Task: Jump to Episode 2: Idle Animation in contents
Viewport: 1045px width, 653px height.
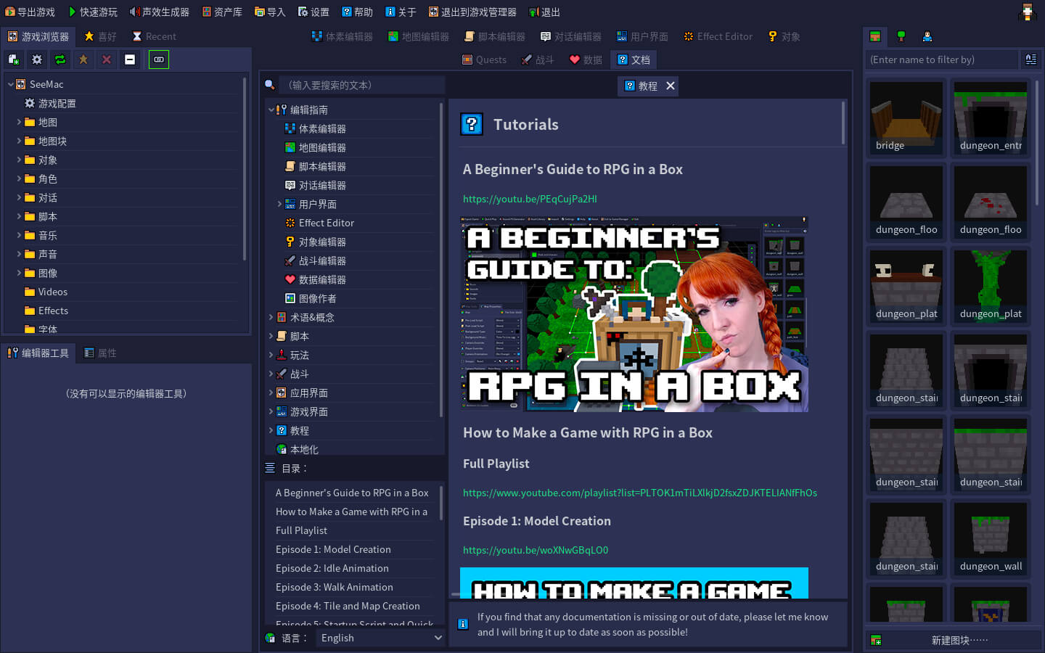Action: click(x=332, y=568)
